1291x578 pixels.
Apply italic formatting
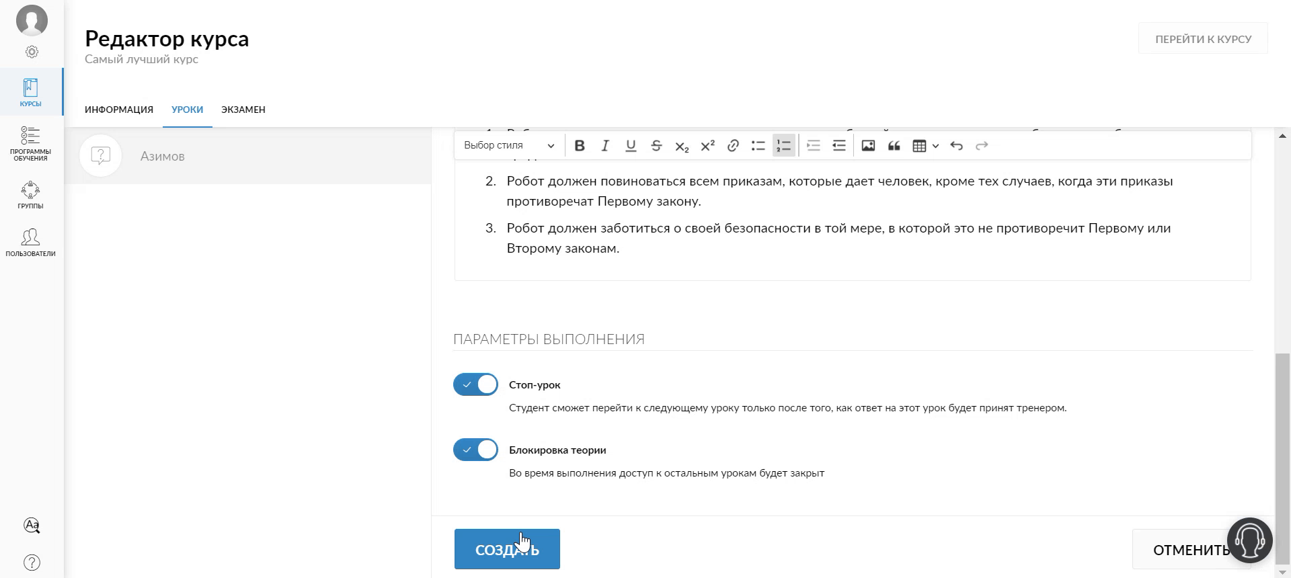[x=605, y=146]
